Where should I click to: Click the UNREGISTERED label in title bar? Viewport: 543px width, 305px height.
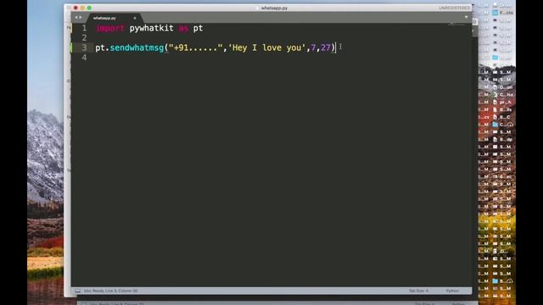455,8
